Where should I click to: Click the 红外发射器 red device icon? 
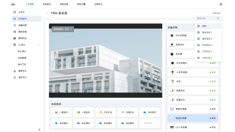pos(172,35)
